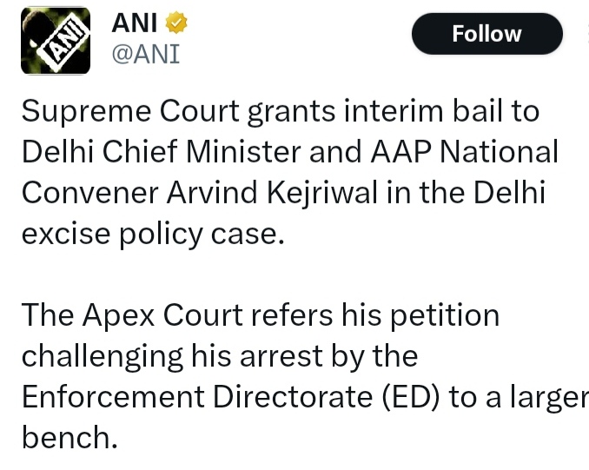Click 'AAP National' in the tweet text
589x470 pixels.
pyautogui.click(x=465, y=152)
